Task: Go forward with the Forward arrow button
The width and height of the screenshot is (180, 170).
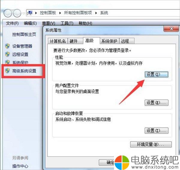Action: (x=17, y=13)
